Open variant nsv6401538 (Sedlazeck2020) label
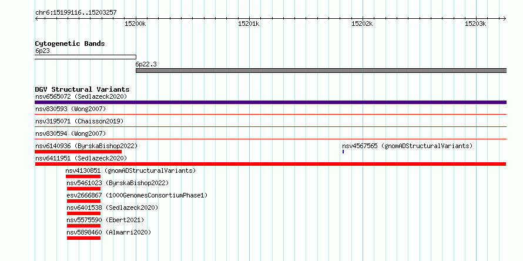Viewport: 523px width, 261px height. [x=112, y=208]
